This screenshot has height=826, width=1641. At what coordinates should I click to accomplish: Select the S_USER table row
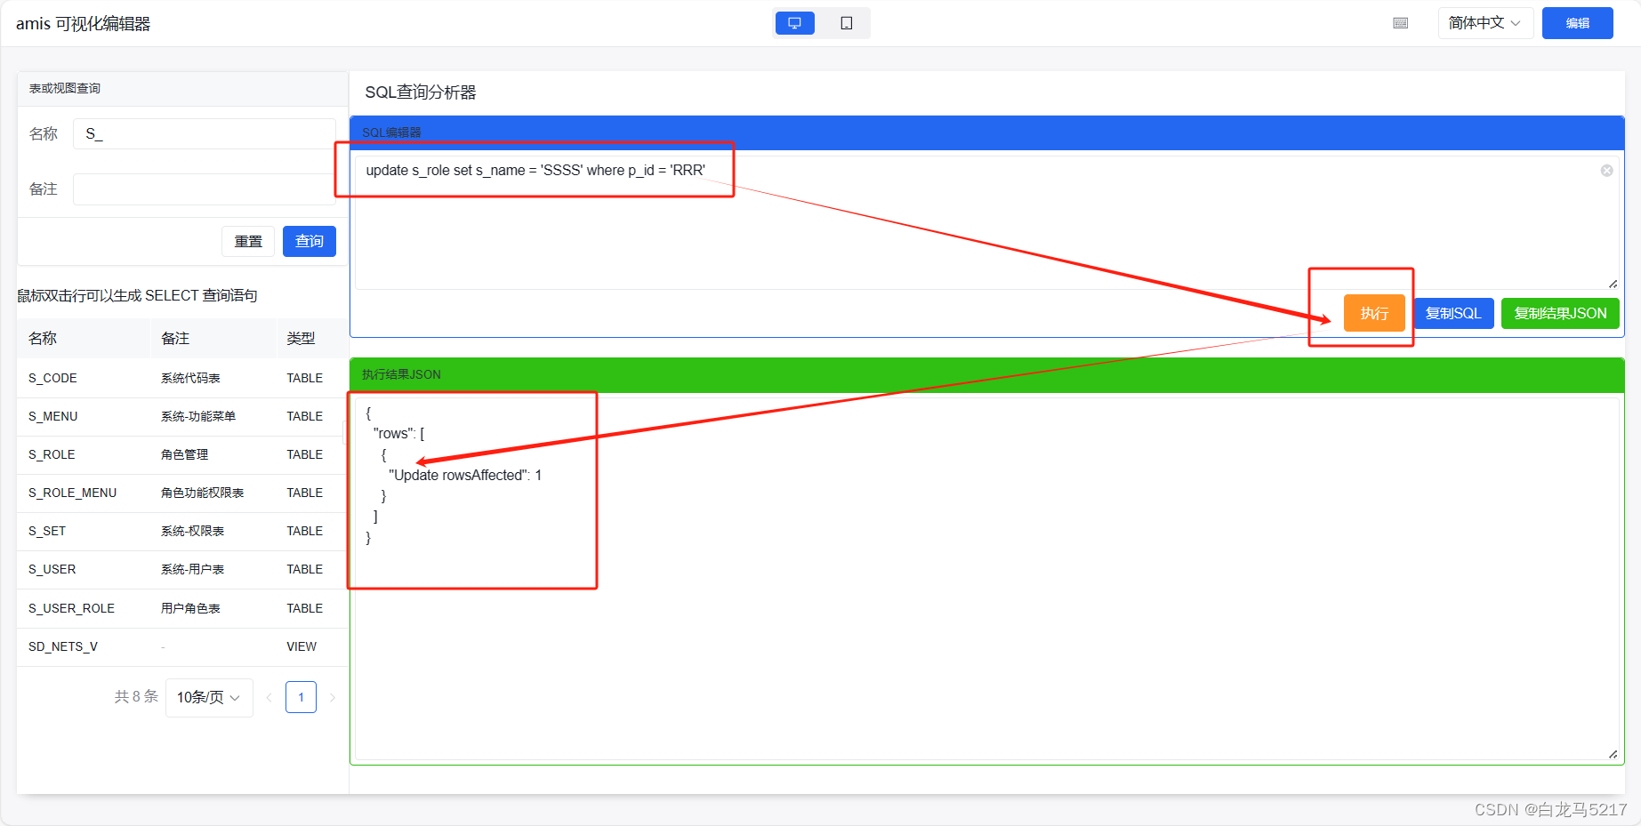pos(182,569)
